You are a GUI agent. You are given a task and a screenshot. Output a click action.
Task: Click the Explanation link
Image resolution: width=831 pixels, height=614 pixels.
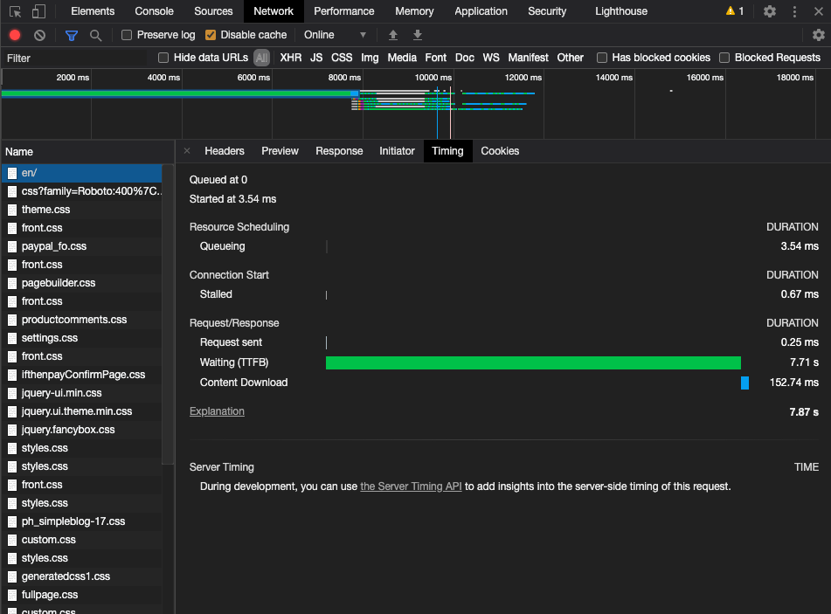217,411
